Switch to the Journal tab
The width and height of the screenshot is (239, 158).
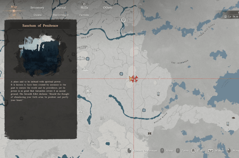61,8
